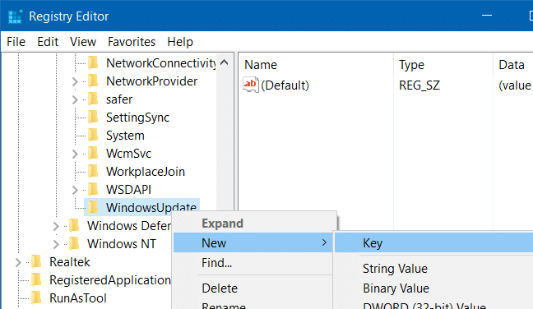Select the RunAsTool key label
Viewport: 533px width, 309px height.
coord(78,298)
